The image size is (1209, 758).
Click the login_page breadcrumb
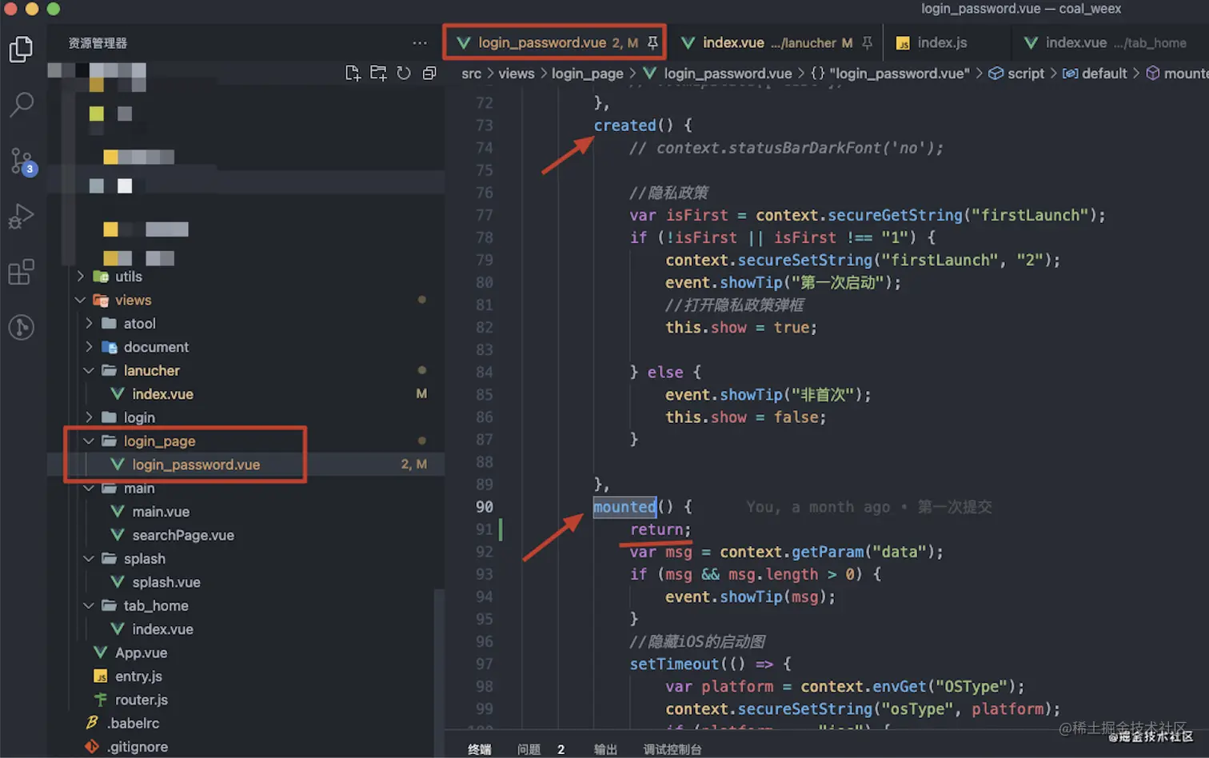click(x=587, y=74)
